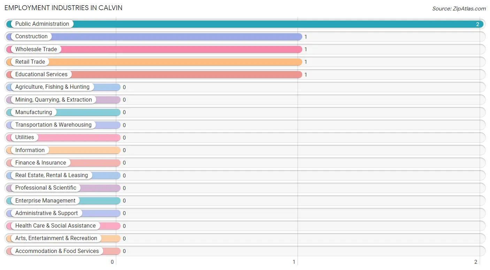Click the x-axis tick label 2

[x=476, y=262]
